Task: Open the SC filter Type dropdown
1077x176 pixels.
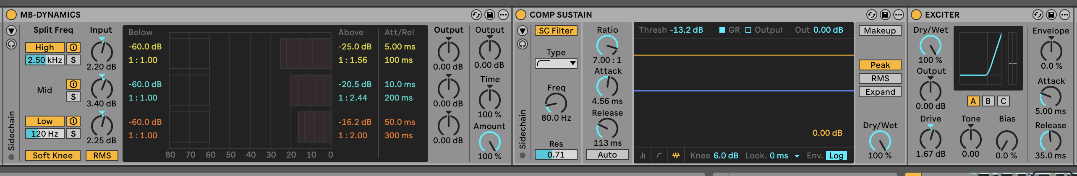Action: 556,63
